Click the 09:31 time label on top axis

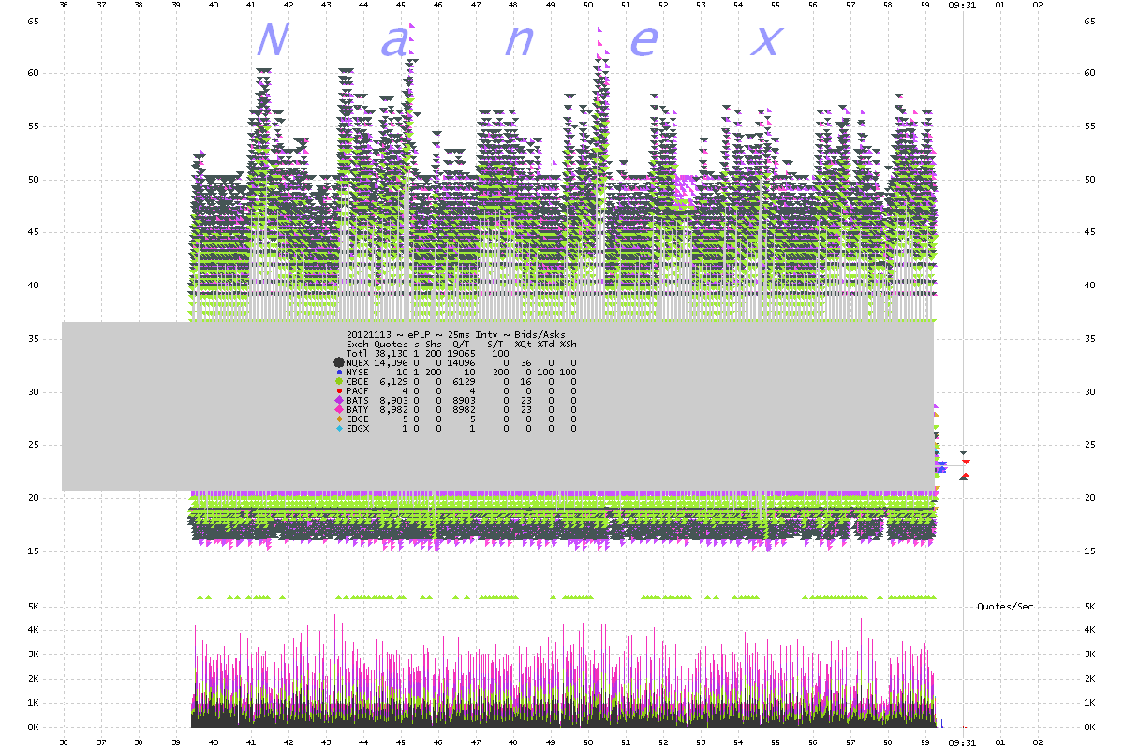point(961,5)
